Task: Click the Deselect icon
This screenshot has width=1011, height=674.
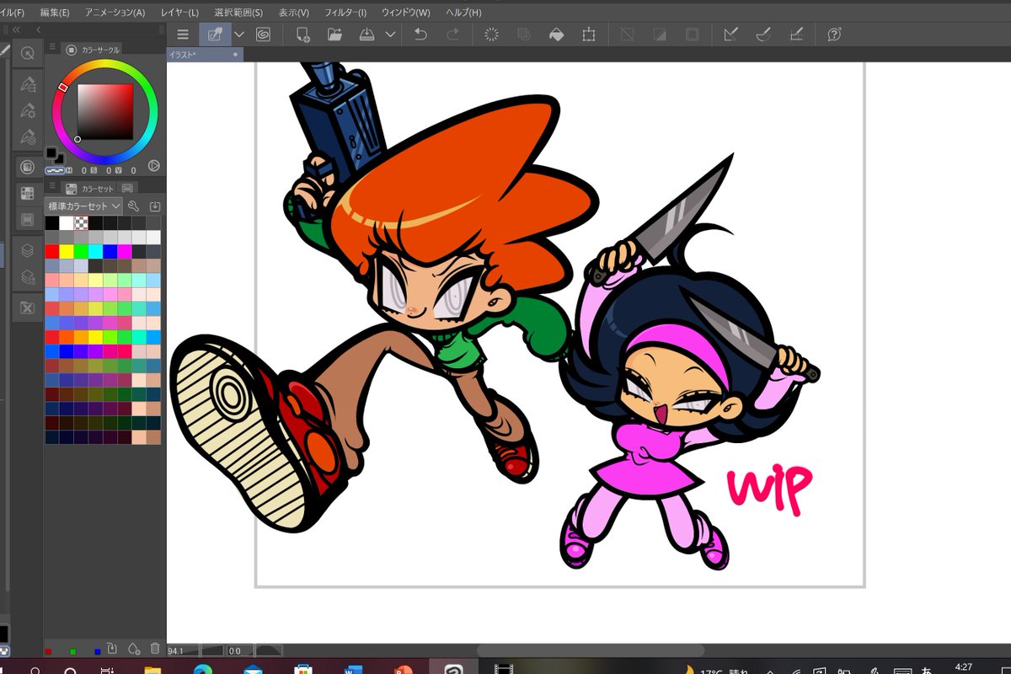Action: click(627, 35)
